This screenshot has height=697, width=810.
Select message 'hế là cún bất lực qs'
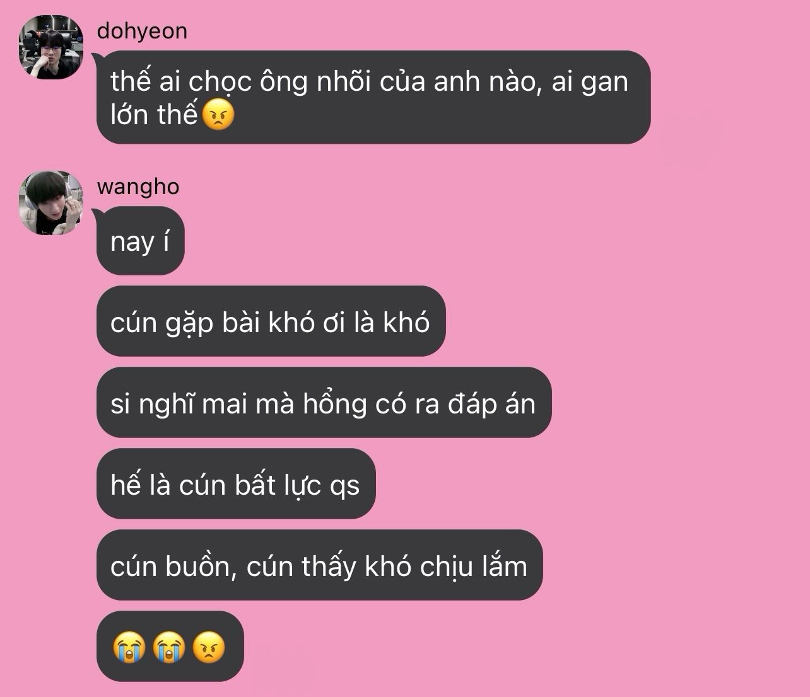pos(236,485)
